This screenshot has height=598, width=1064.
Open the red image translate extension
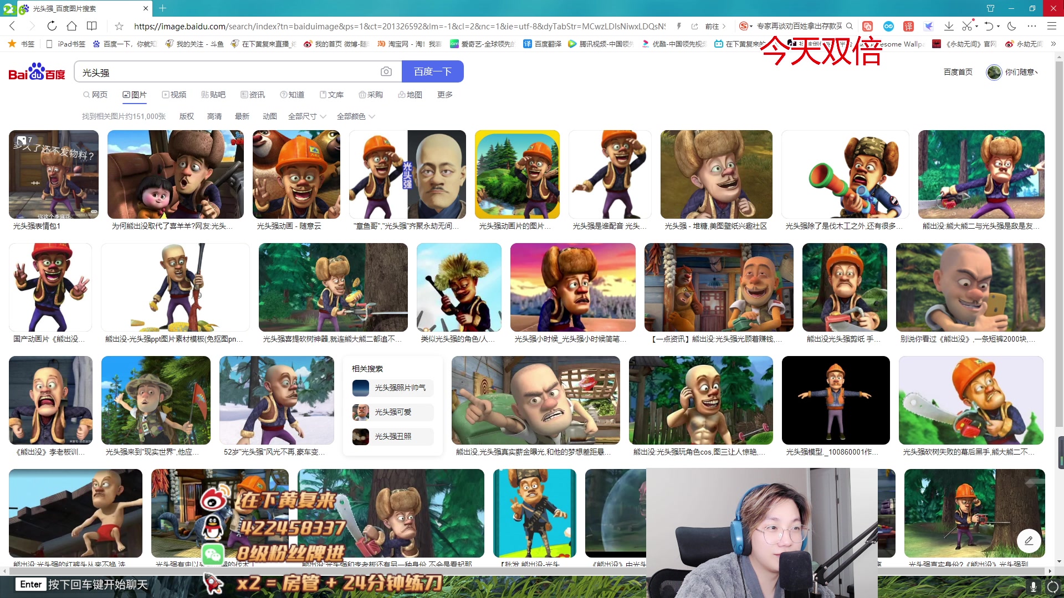[868, 26]
